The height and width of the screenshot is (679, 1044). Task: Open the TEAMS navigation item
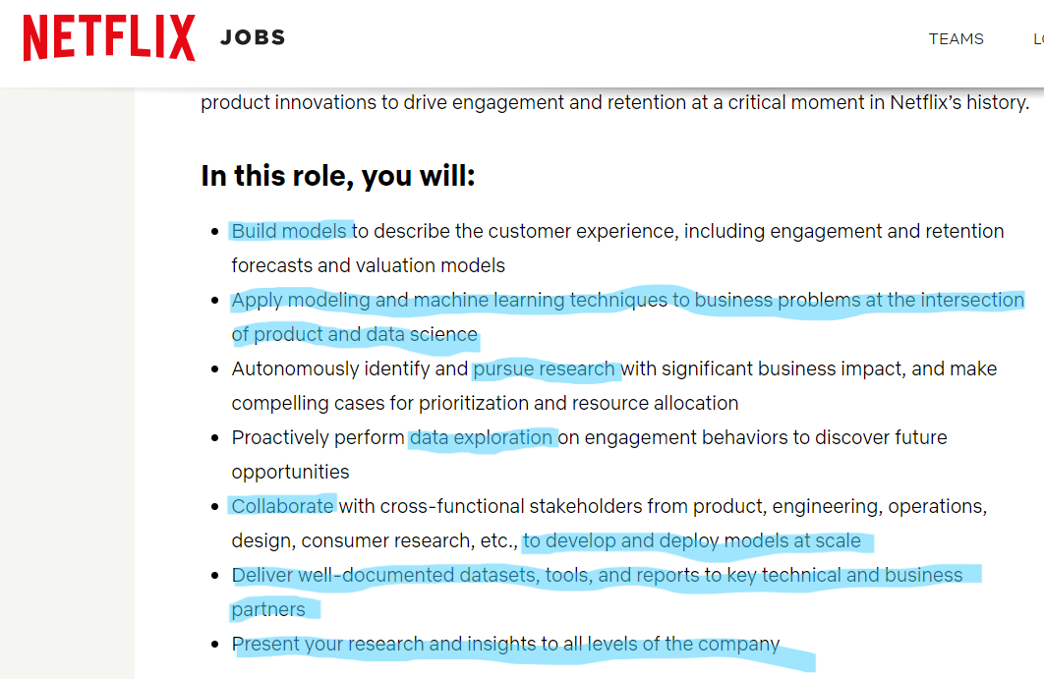click(956, 39)
